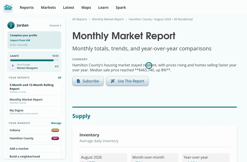Click the Market Navigator badge icon

[x=13, y=66]
